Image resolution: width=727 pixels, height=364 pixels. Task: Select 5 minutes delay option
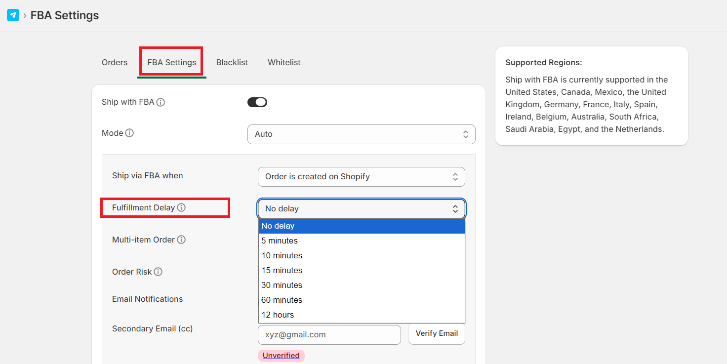tap(280, 241)
